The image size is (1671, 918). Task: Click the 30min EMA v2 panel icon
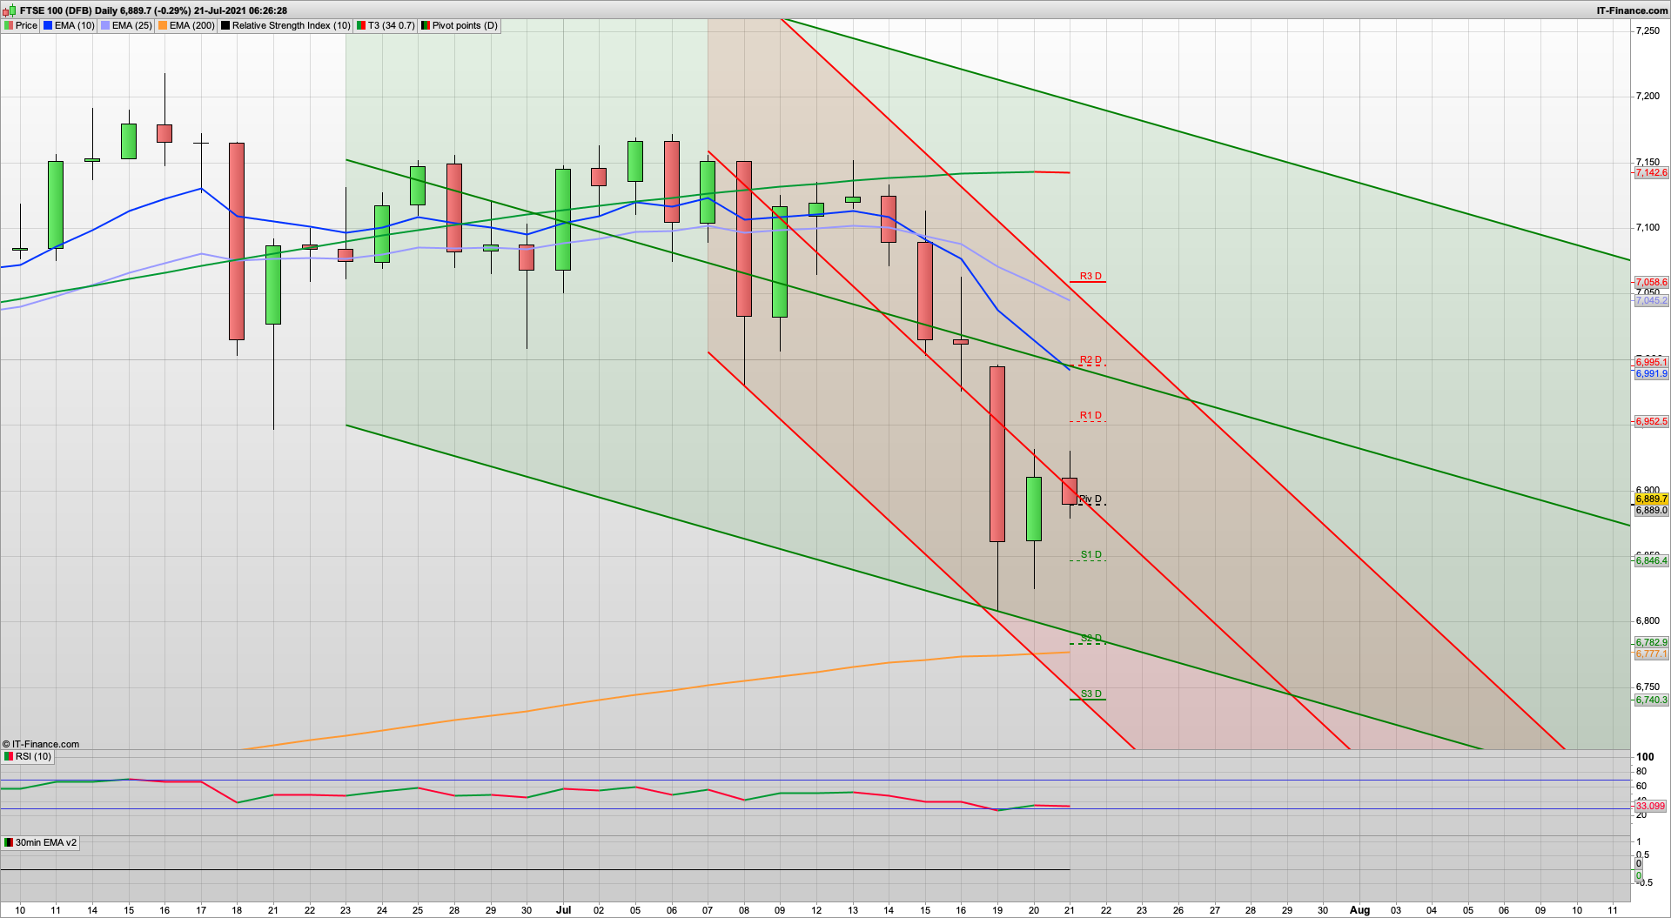(x=8, y=842)
